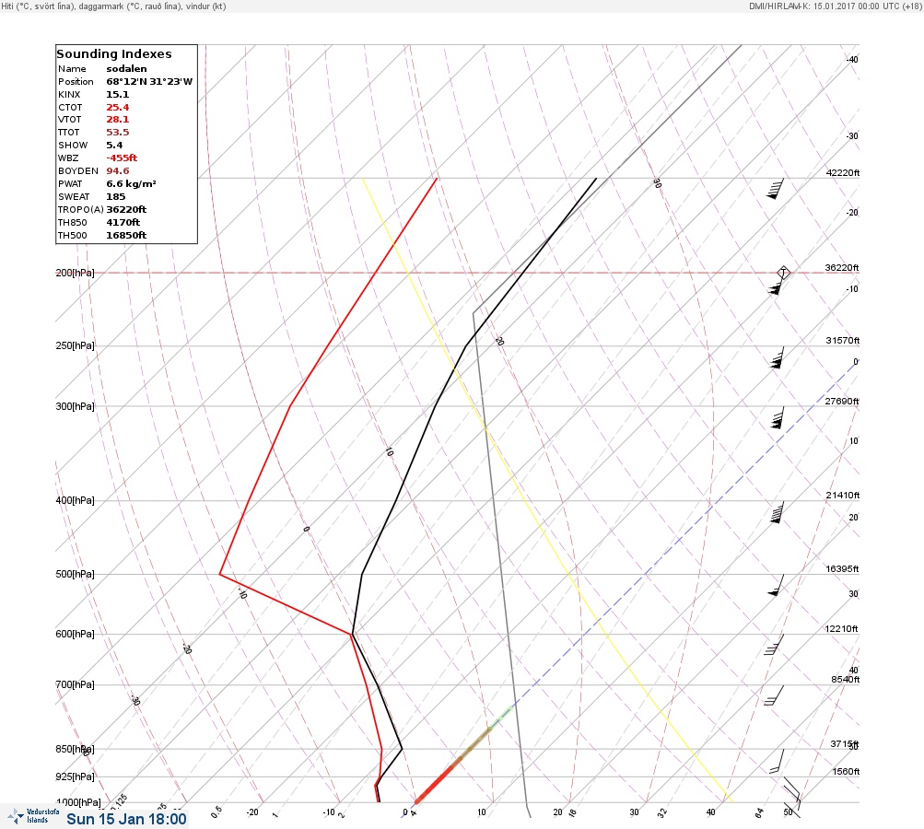Click the 400[hPa] pressure label
This screenshot has width=924, height=829.
tap(75, 501)
